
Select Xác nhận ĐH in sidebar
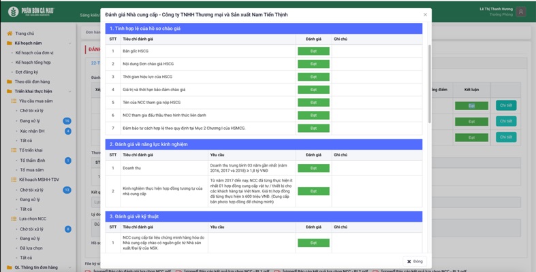pos(32,131)
